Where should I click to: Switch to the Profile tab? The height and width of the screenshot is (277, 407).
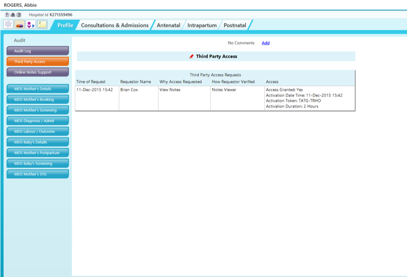(x=65, y=25)
